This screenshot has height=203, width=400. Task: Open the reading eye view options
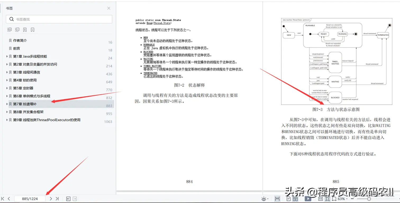264,199
